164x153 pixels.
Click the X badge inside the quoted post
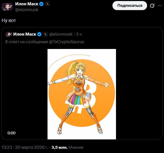click(45, 34)
